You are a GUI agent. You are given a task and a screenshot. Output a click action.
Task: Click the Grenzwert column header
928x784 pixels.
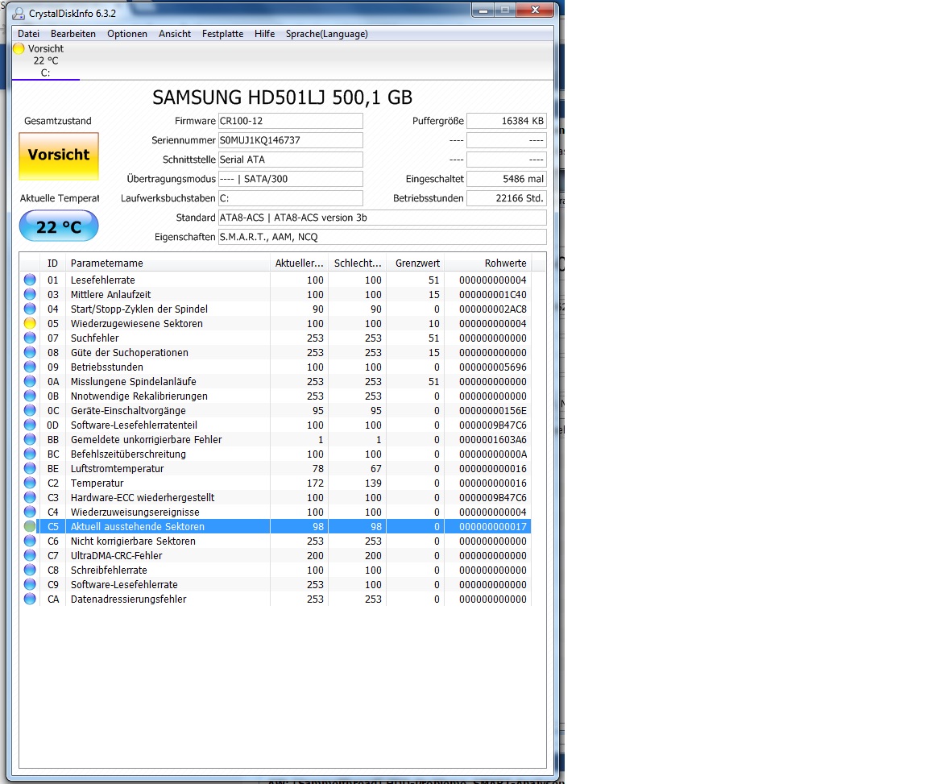(417, 263)
